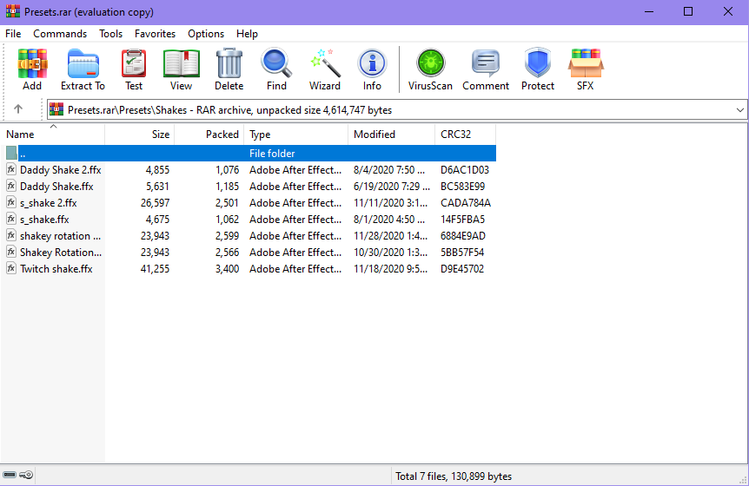Click the parent folder icon in list
The width and height of the screenshot is (749, 486).
pyautogui.click(x=11, y=153)
